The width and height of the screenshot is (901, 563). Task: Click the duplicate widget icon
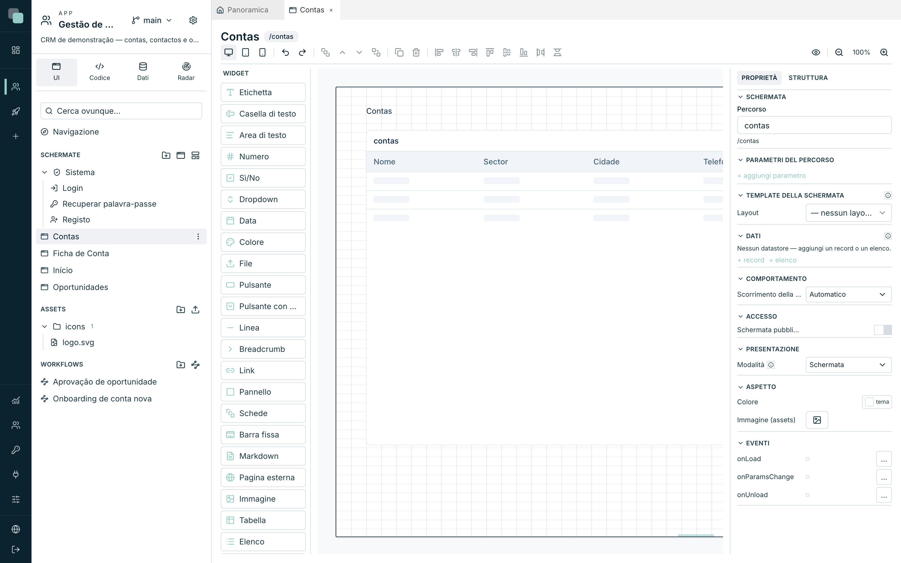click(x=399, y=53)
